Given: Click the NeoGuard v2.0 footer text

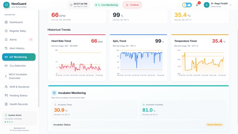Looking at the screenshot, I should [x=19, y=128].
